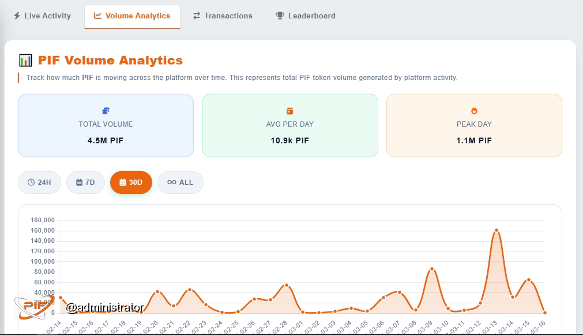This screenshot has width=583, height=335.
Task: Click the bar chart icon beside PIF Volume Analytics
Action: 25,60
